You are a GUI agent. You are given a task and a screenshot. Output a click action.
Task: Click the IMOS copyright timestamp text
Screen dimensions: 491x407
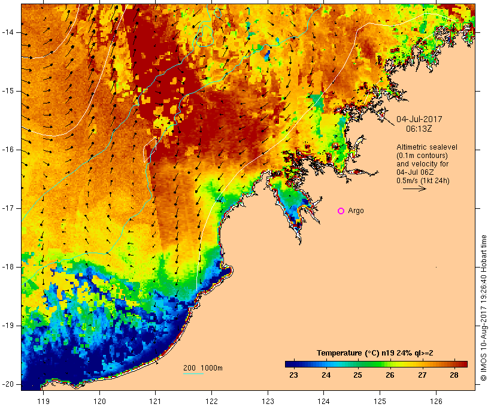[484, 308]
